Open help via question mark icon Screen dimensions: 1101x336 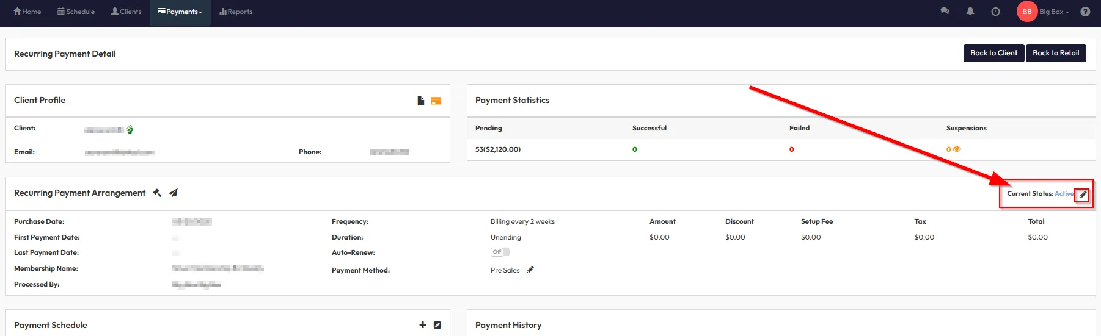[x=1085, y=12]
